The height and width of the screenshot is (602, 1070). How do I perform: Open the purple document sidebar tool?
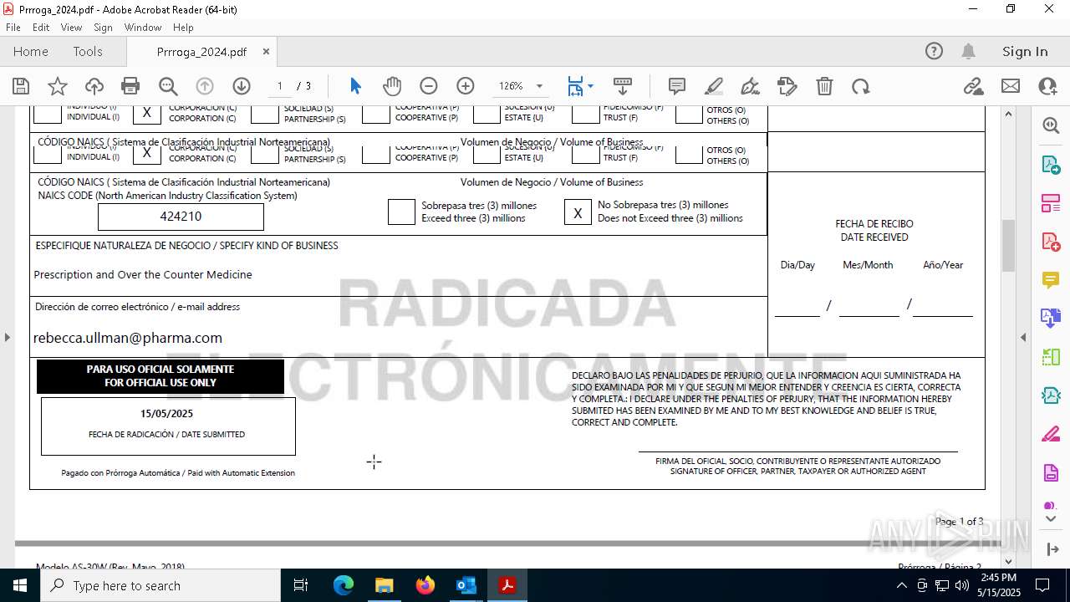(x=1051, y=472)
